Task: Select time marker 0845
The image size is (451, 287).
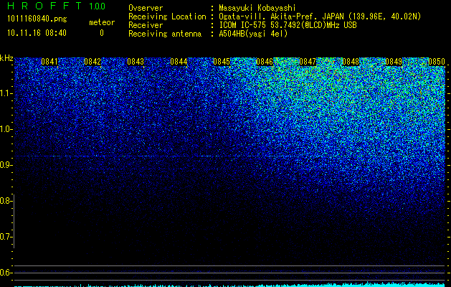Action: (222, 62)
